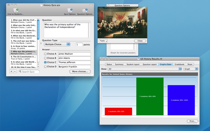Click 'Results for United States History' header
This screenshot has width=210, height=131.
(x=149, y=74)
